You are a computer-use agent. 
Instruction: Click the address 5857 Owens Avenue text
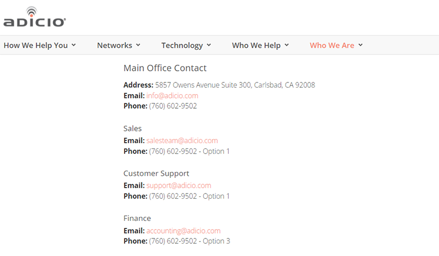[235, 85]
